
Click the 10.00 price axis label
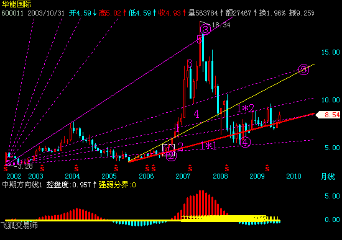330,100
